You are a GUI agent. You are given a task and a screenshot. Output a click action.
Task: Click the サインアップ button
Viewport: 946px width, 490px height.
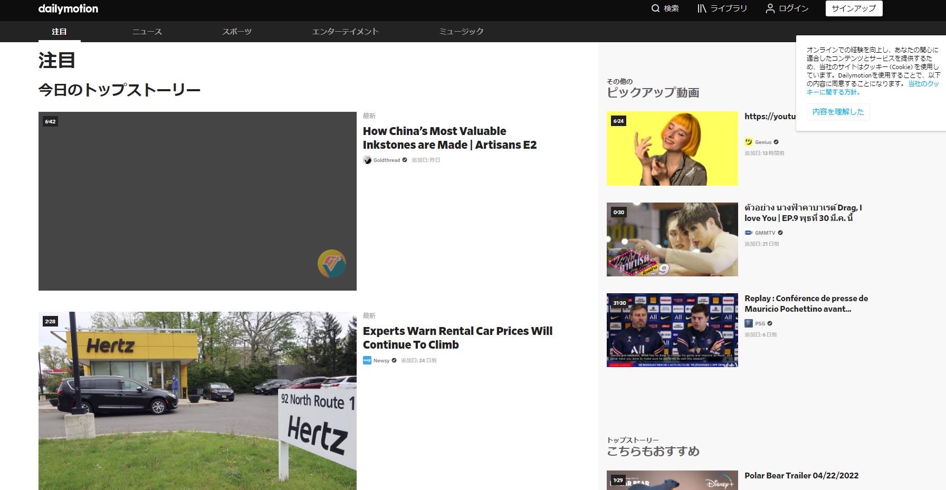[854, 8]
